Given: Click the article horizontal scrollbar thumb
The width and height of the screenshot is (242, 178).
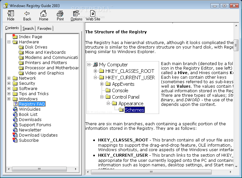Looking at the screenshot, I should [x=151, y=172].
